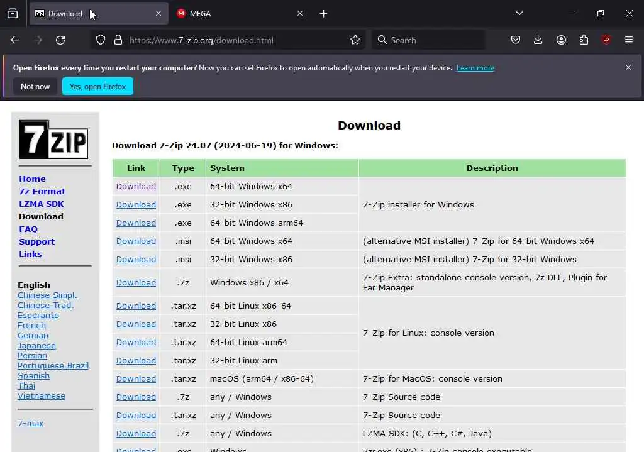Image resolution: width=644 pixels, height=452 pixels.
Task: Download .tar.xz 7-Zip Source code
Action: coord(136,416)
